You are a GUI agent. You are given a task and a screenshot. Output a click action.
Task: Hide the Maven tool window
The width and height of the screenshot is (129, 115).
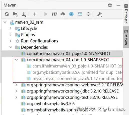coord(118,5)
